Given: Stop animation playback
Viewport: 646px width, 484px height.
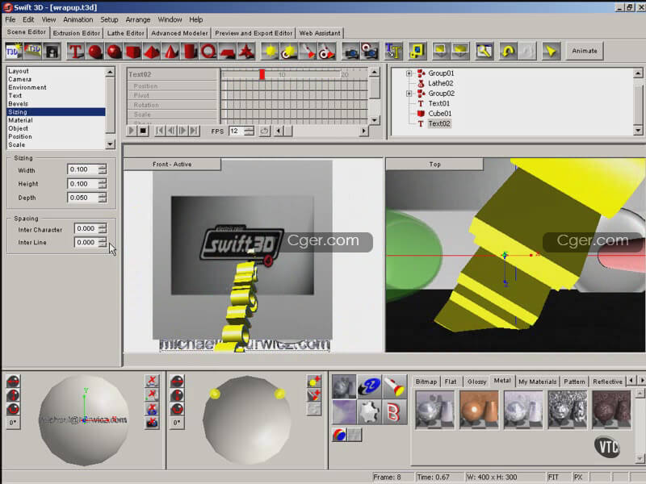Looking at the screenshot, I should (x=143, y=131).
